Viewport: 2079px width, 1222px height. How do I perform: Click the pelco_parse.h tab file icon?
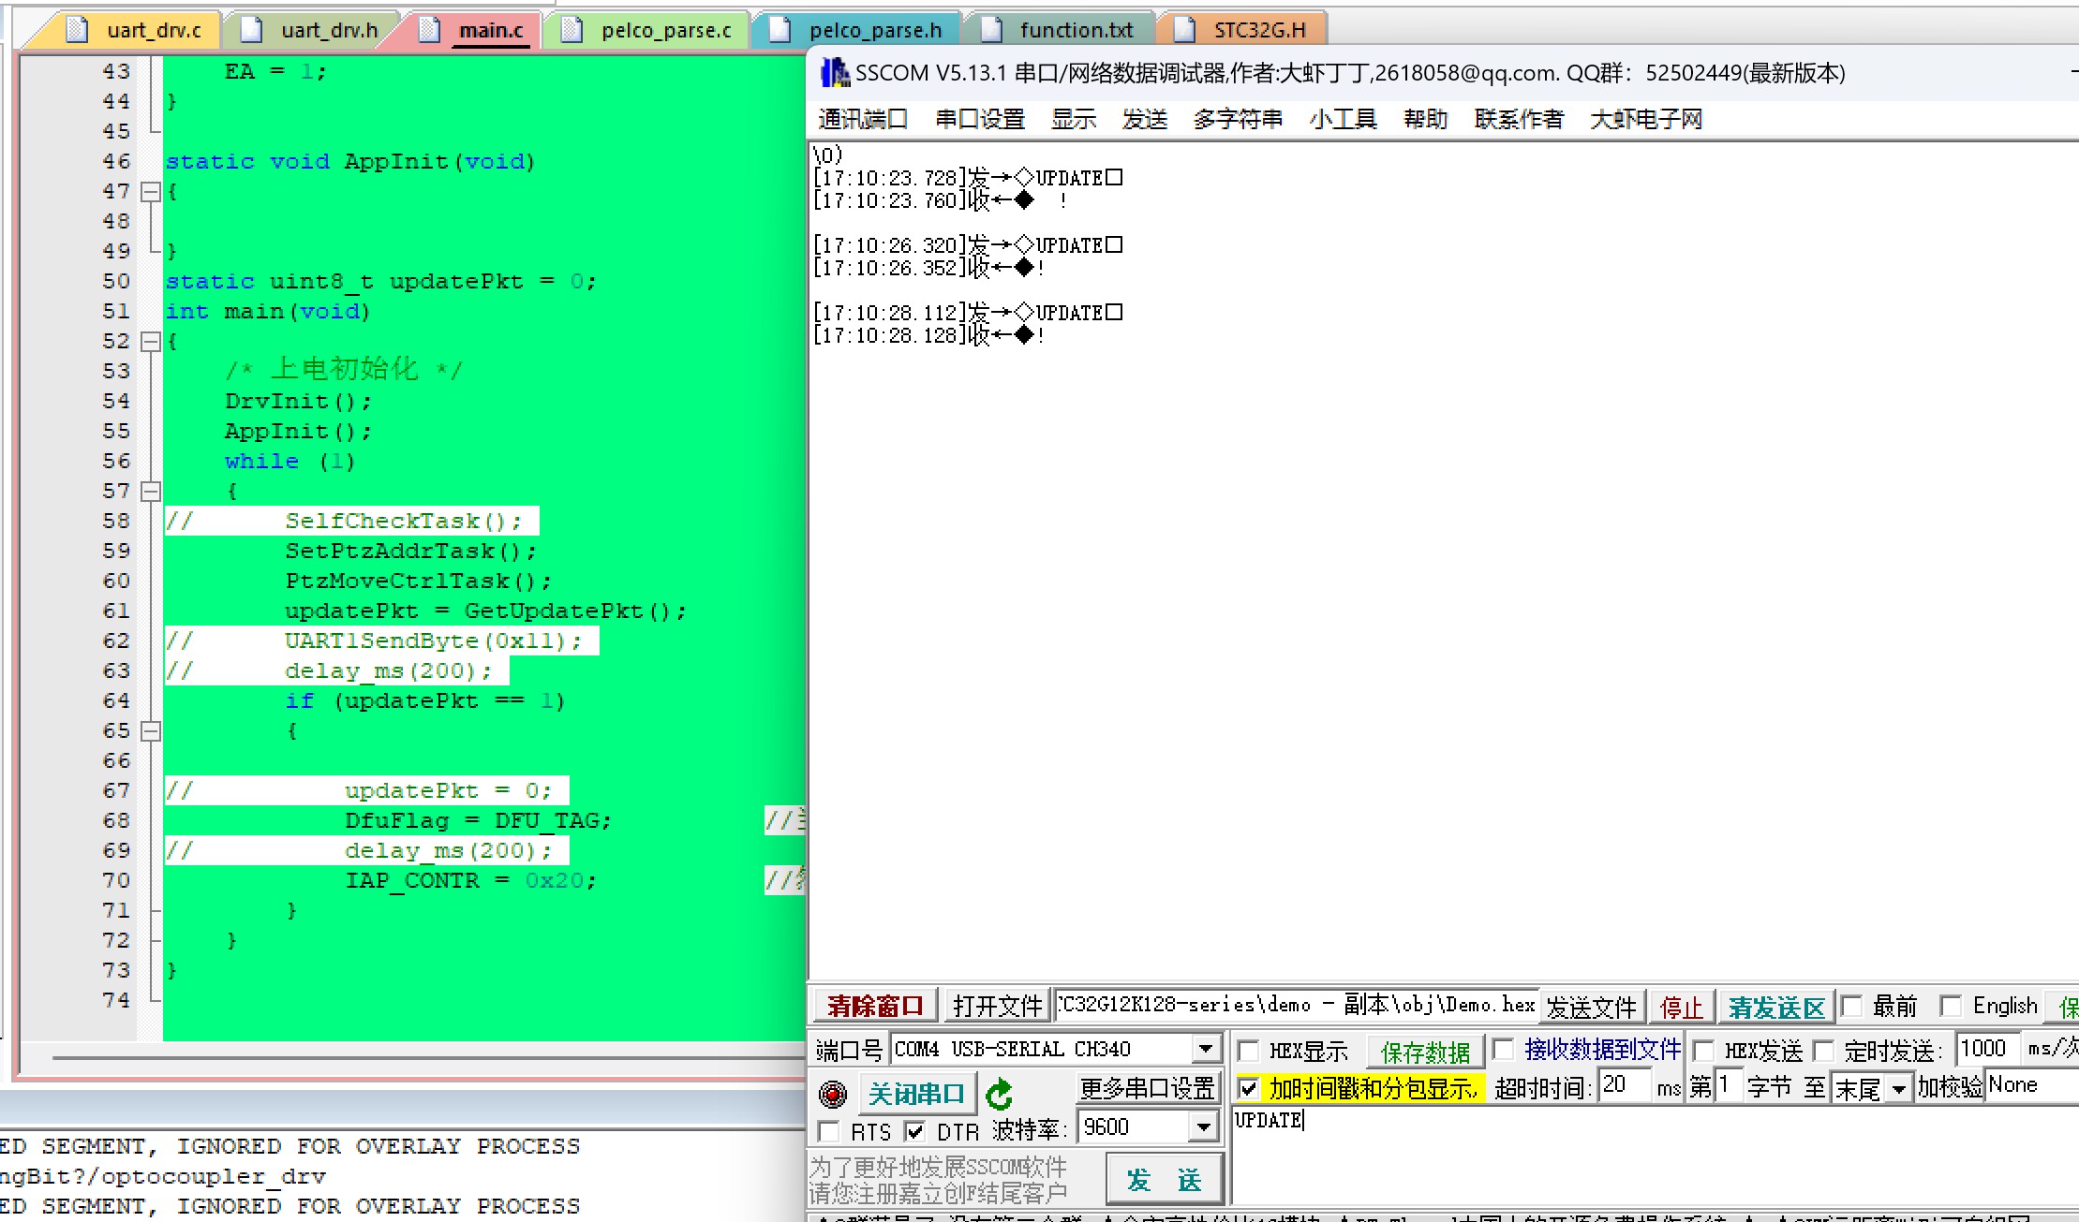point(780,30)
